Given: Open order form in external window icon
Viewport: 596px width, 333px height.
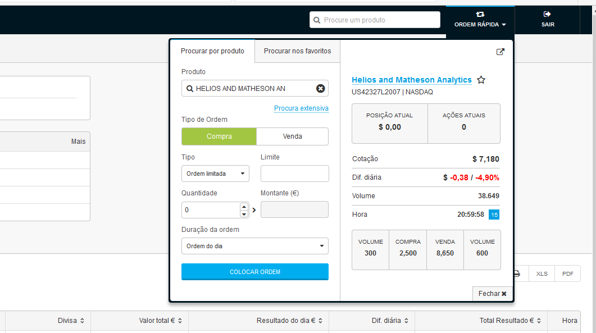Looking at the screenshot, I should pyautogui.click(x=500, y=52).
